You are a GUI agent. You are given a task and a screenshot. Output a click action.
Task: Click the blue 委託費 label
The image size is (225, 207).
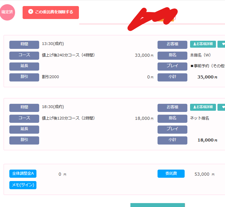click(171, 174)
